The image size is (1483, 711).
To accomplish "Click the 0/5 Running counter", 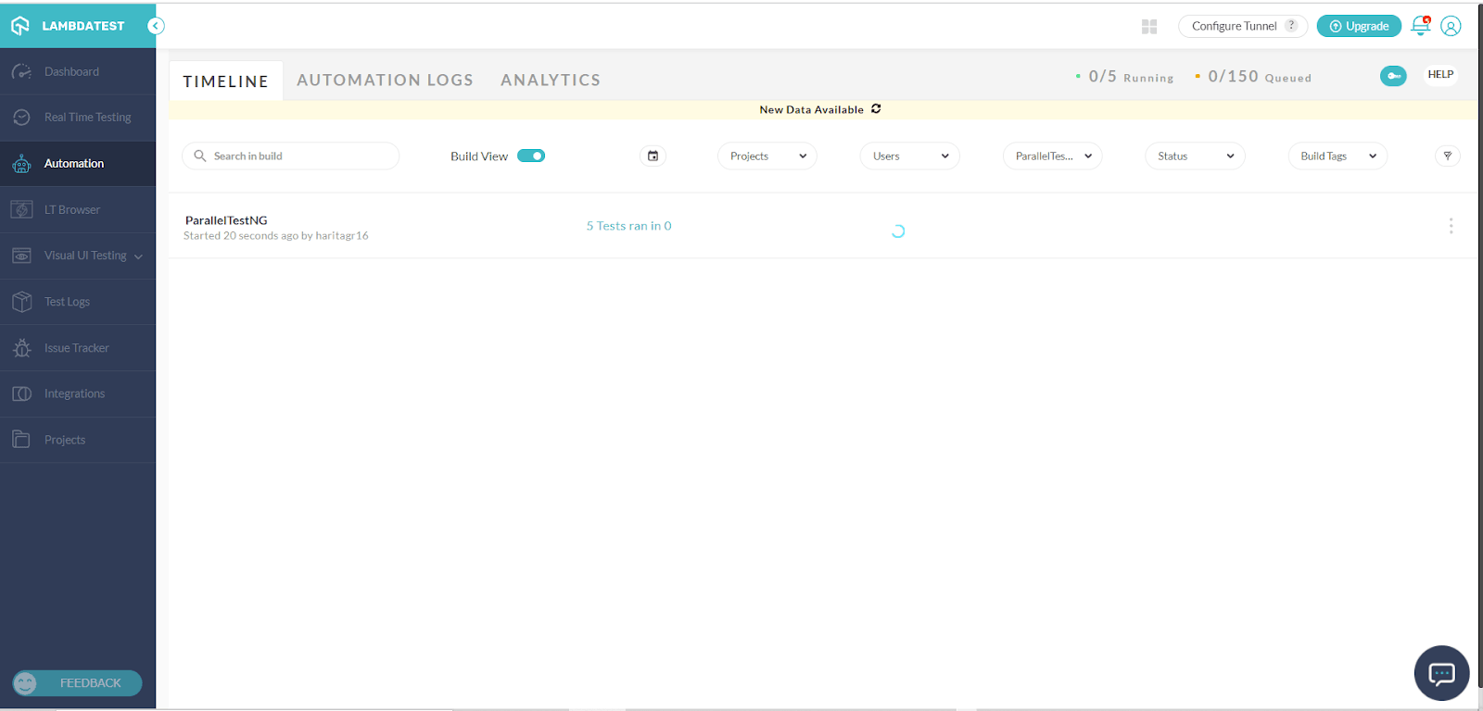I will pos(1124,77).
